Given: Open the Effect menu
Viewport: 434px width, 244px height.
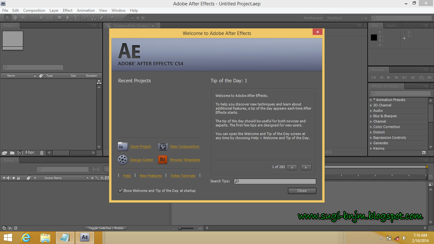Looking at the screenshot, I should point(68,10).
